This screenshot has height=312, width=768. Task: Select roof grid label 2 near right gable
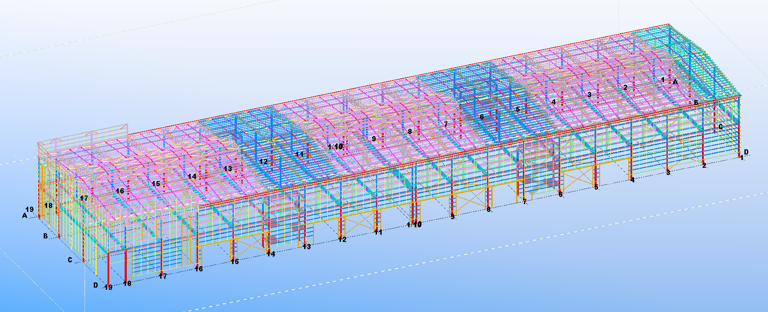[x=625, y=87]
